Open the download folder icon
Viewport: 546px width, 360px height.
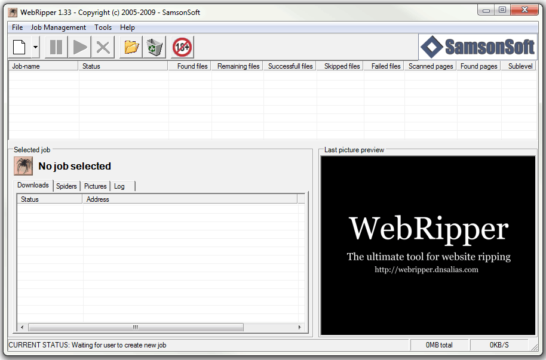(131, 47)
